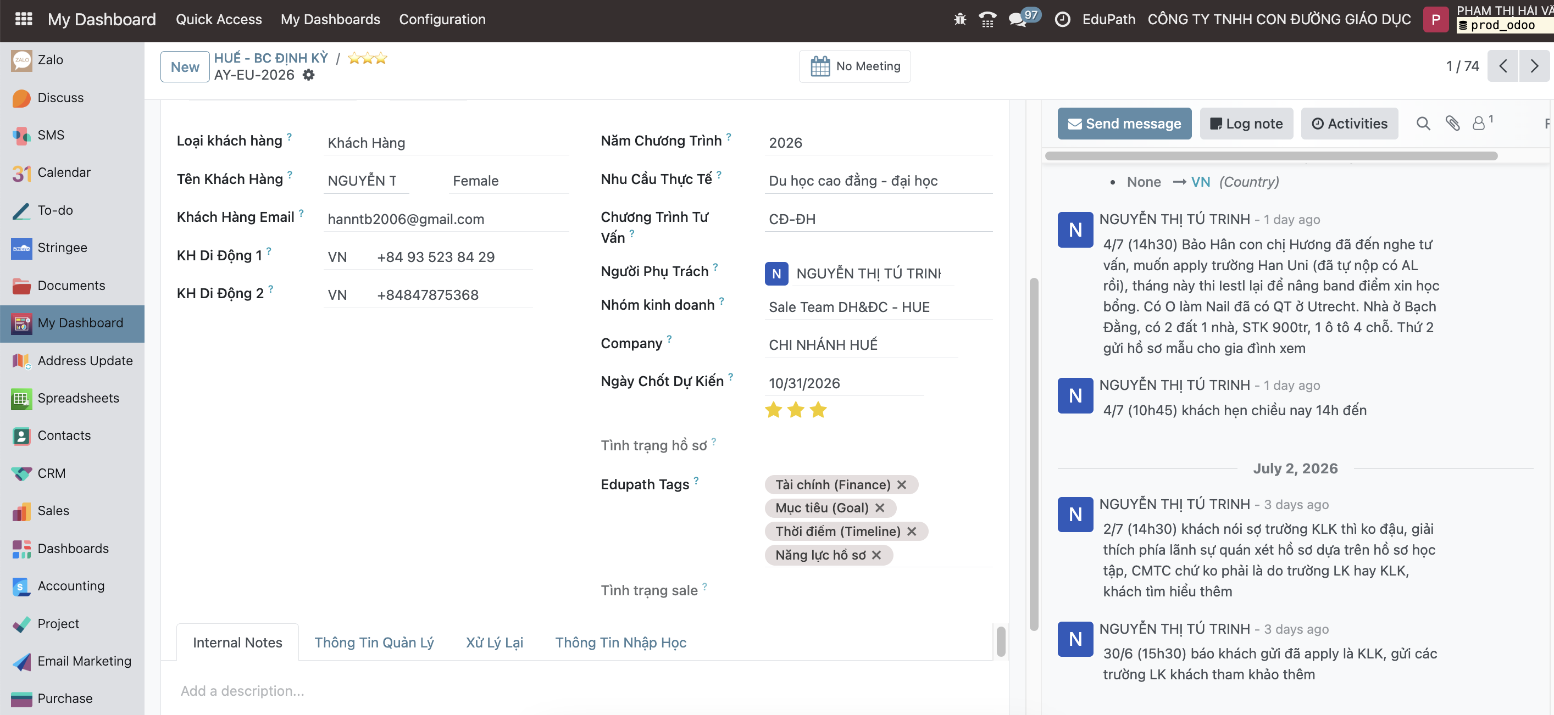
Task: Switch to Thông Tin Quản Lý tab
Action: point(374,643)
